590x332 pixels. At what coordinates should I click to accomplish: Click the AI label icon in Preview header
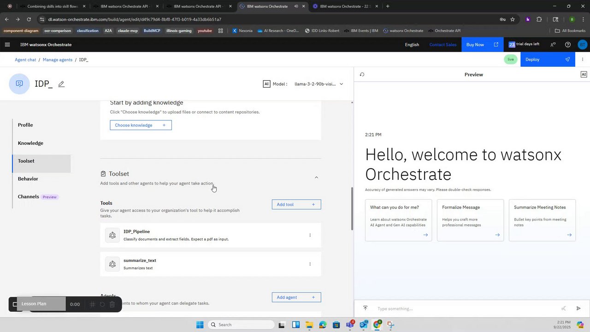pos(584,74)
